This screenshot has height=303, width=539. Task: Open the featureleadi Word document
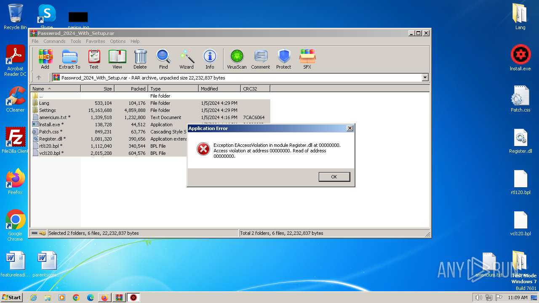point(15,264)
